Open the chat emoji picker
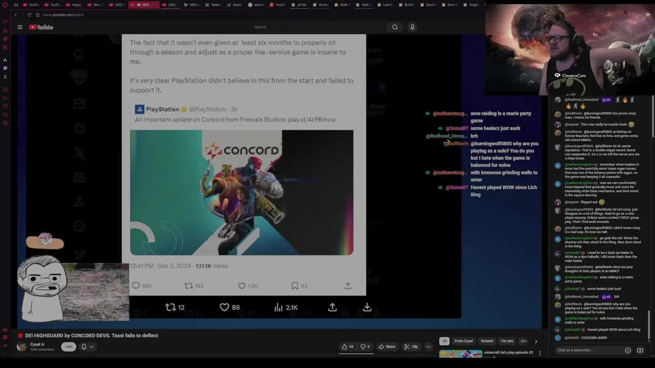 [x=628, y=350]
